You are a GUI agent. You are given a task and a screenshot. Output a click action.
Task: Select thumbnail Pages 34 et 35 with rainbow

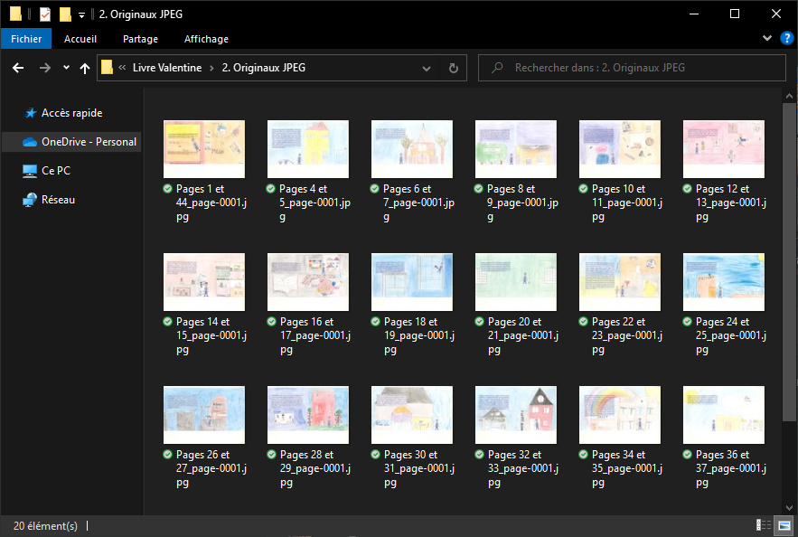[x=619, y=415]
